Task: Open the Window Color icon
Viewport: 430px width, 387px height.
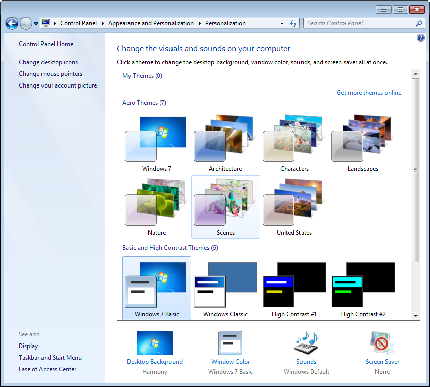Action: [x=230, y=343]
